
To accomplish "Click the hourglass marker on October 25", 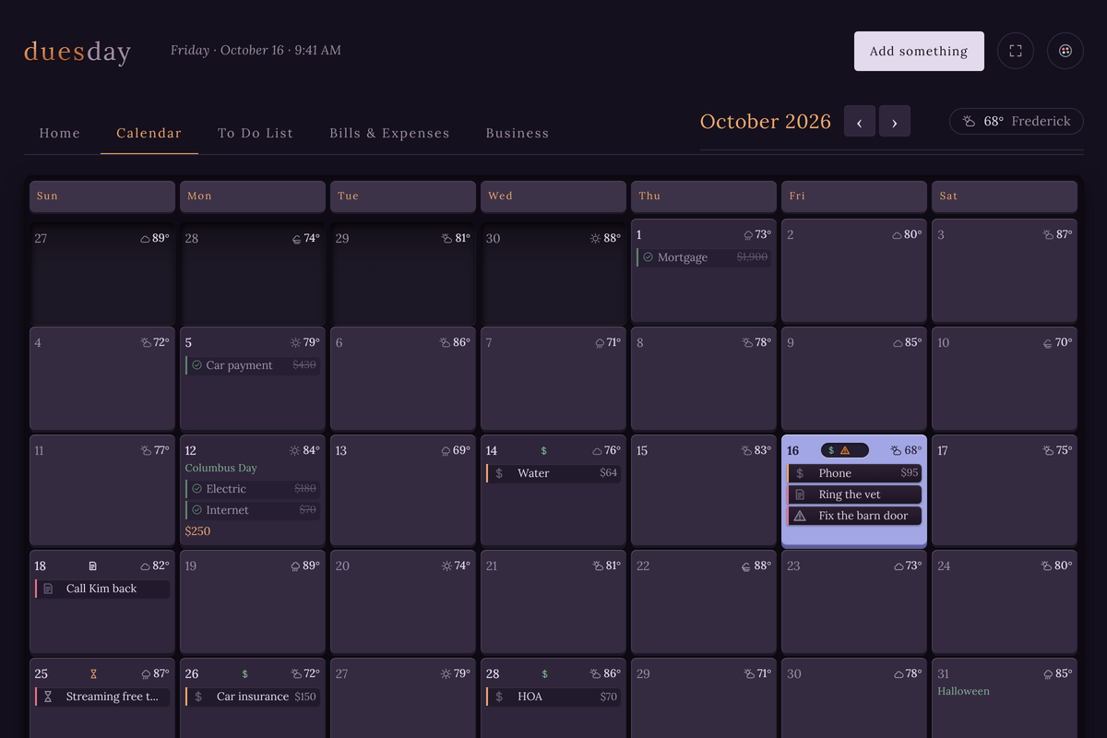I will pyautogui.click(x=93, y=674).
